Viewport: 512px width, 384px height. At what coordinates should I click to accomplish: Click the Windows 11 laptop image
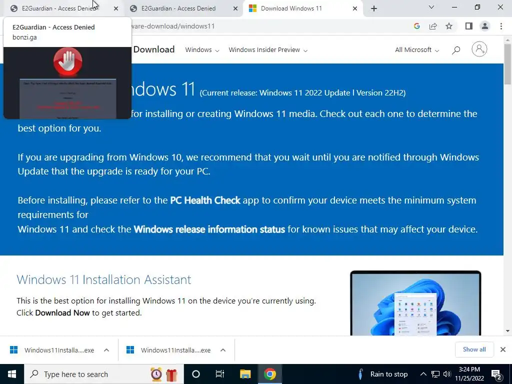[415, 303]
